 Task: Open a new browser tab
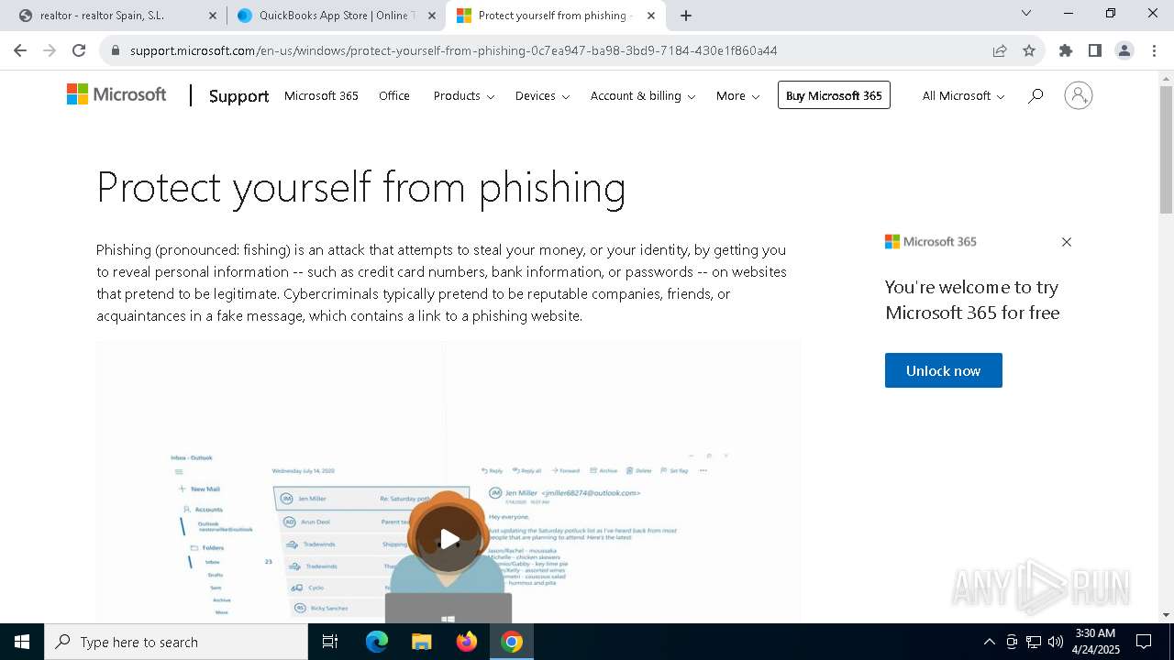[x=686, y=16]
